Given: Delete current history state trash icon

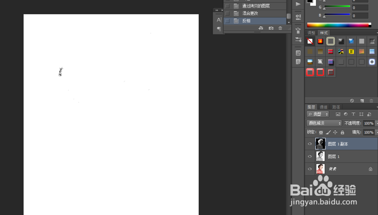Looking at the screenshot, I should 280,28.
